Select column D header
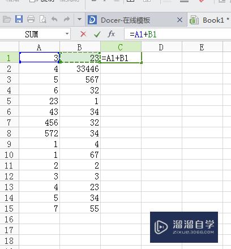The height and width of the screenshot is (249, 231). [x=161, y=47]
